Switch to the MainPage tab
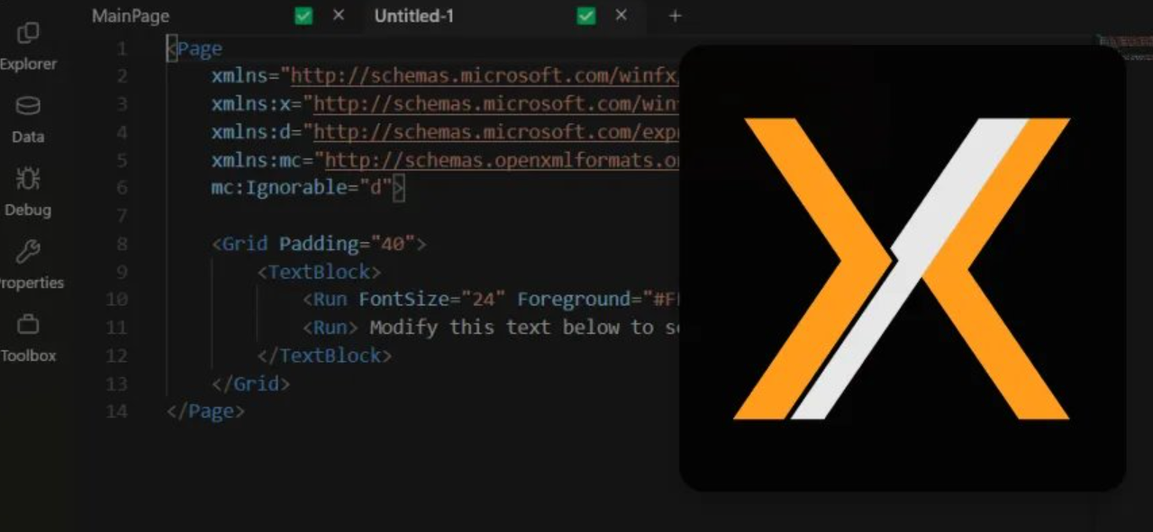1153x532 pixels. (131, 16)
